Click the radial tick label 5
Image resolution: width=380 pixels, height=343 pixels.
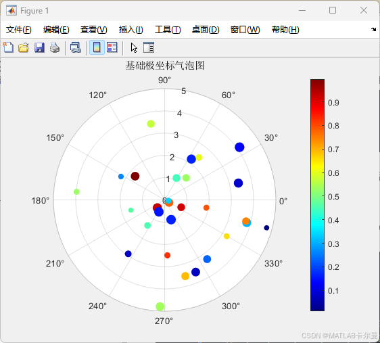pos(183,91)
